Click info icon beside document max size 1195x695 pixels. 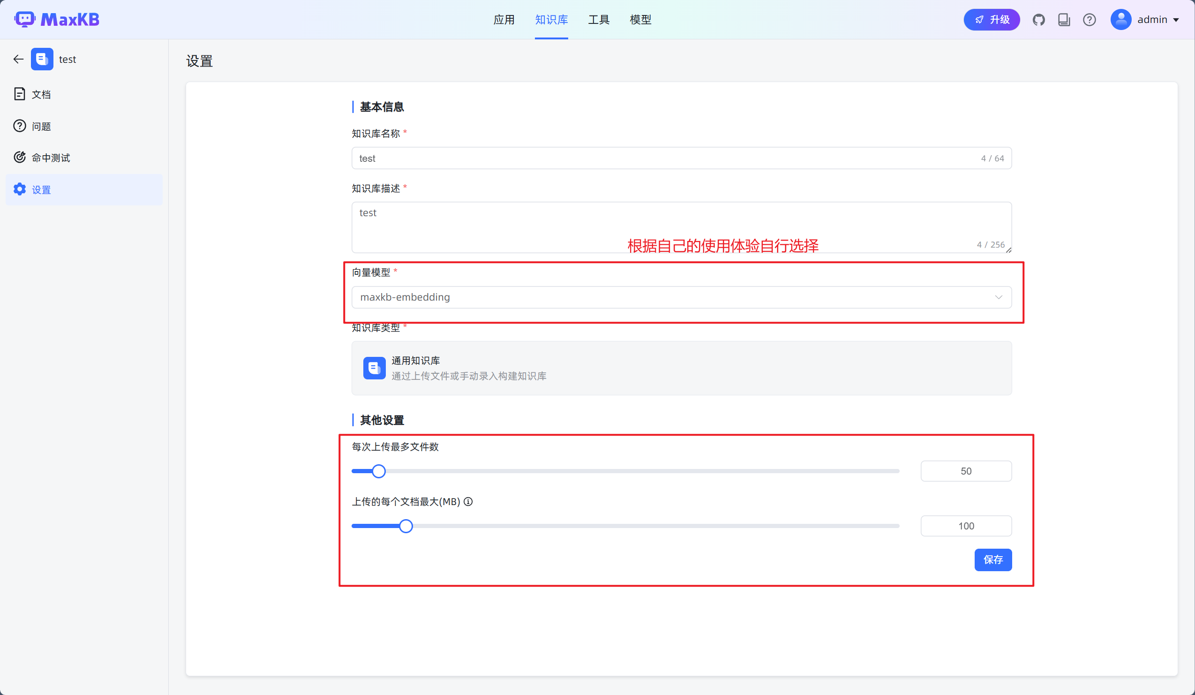pos(468,501)
